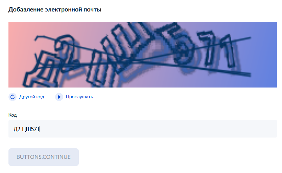The width and height of the screenshot is (282, 173).
Task: Click the circular refresh arrow icon
Action: [13, 97]
